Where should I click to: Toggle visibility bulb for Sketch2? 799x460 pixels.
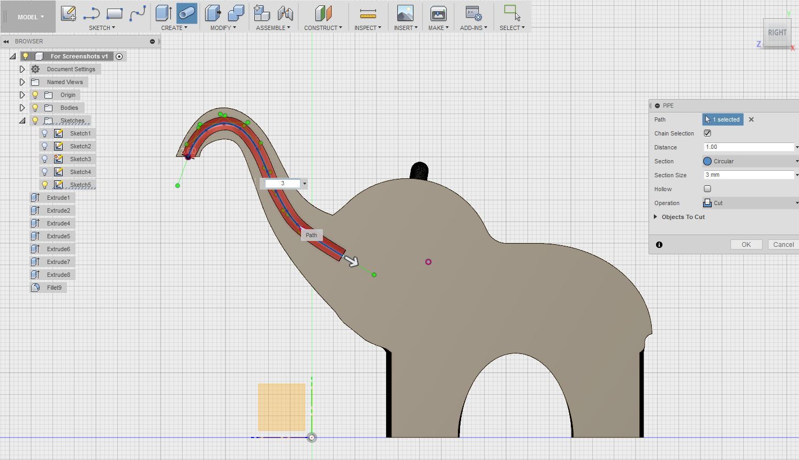tap(45, 146)
